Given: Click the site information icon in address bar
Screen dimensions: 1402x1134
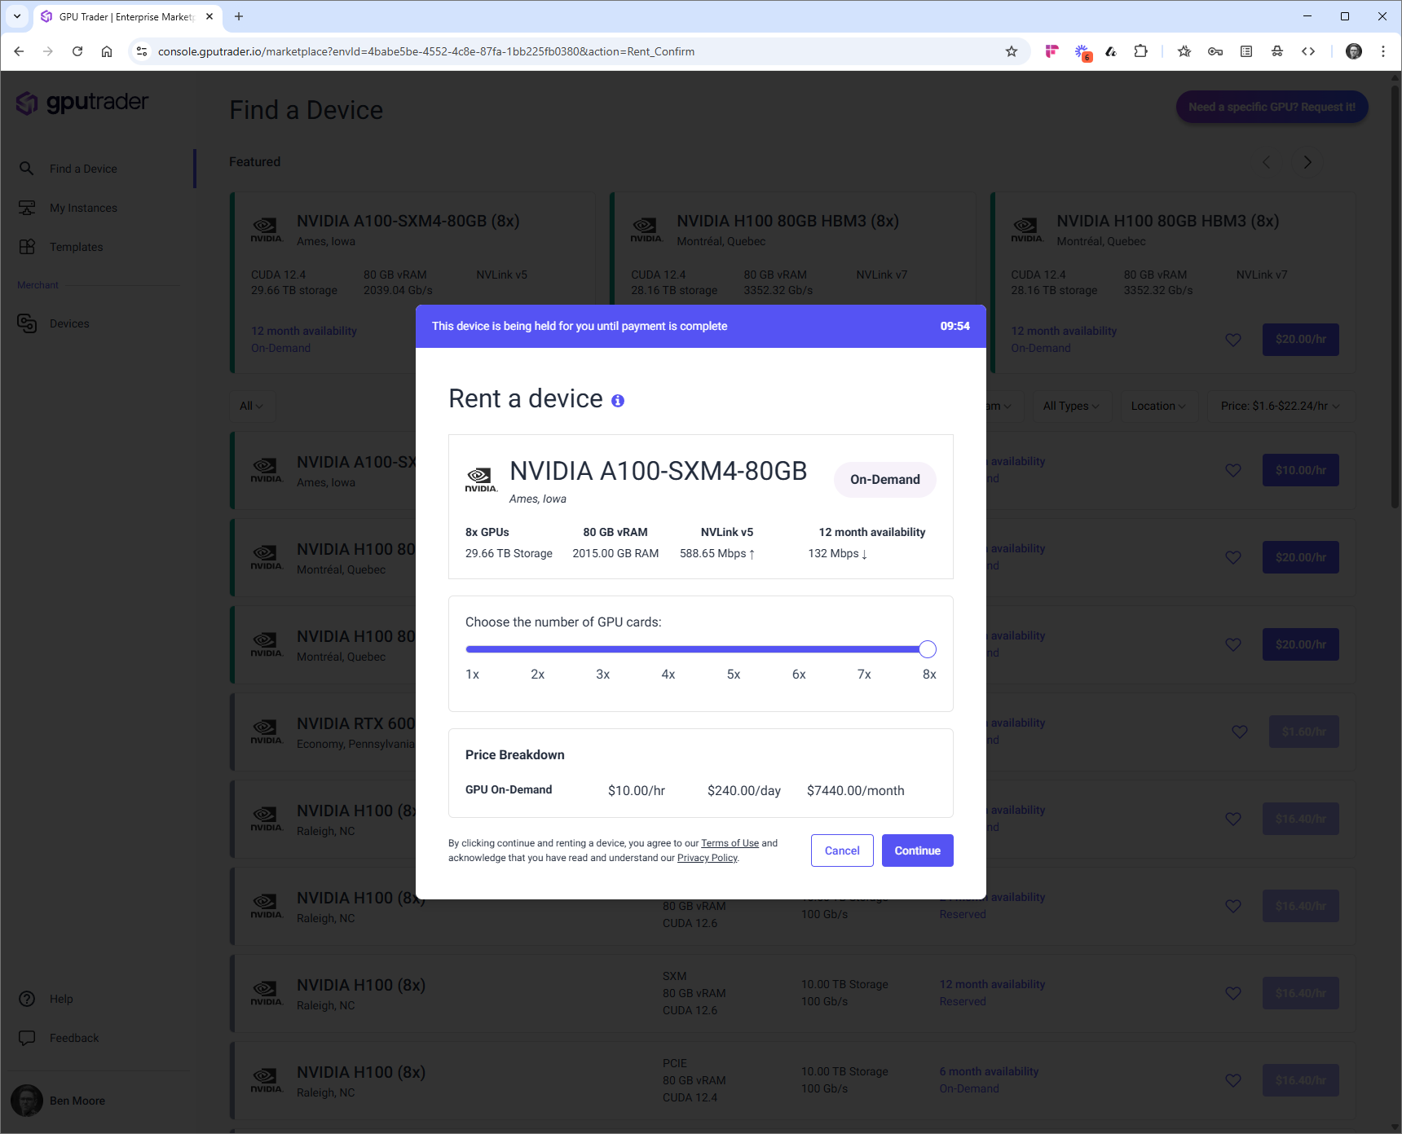Looking at the screenshot, I should 142,51.
